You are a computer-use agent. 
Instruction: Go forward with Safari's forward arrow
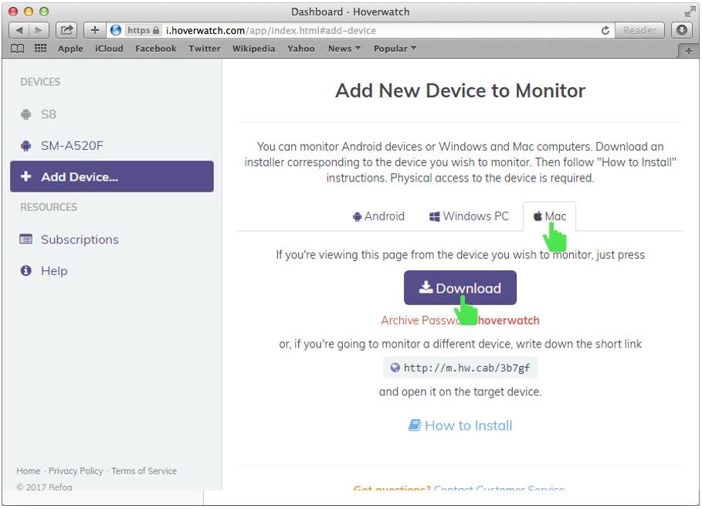(x=39, y=30)
